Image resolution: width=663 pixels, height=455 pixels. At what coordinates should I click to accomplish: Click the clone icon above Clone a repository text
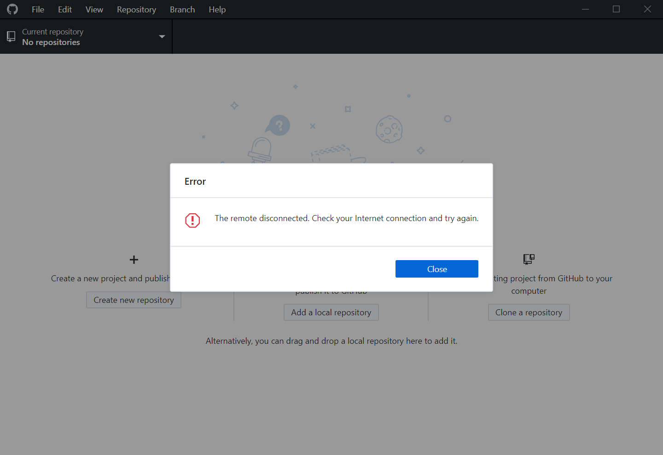point(529,259)
